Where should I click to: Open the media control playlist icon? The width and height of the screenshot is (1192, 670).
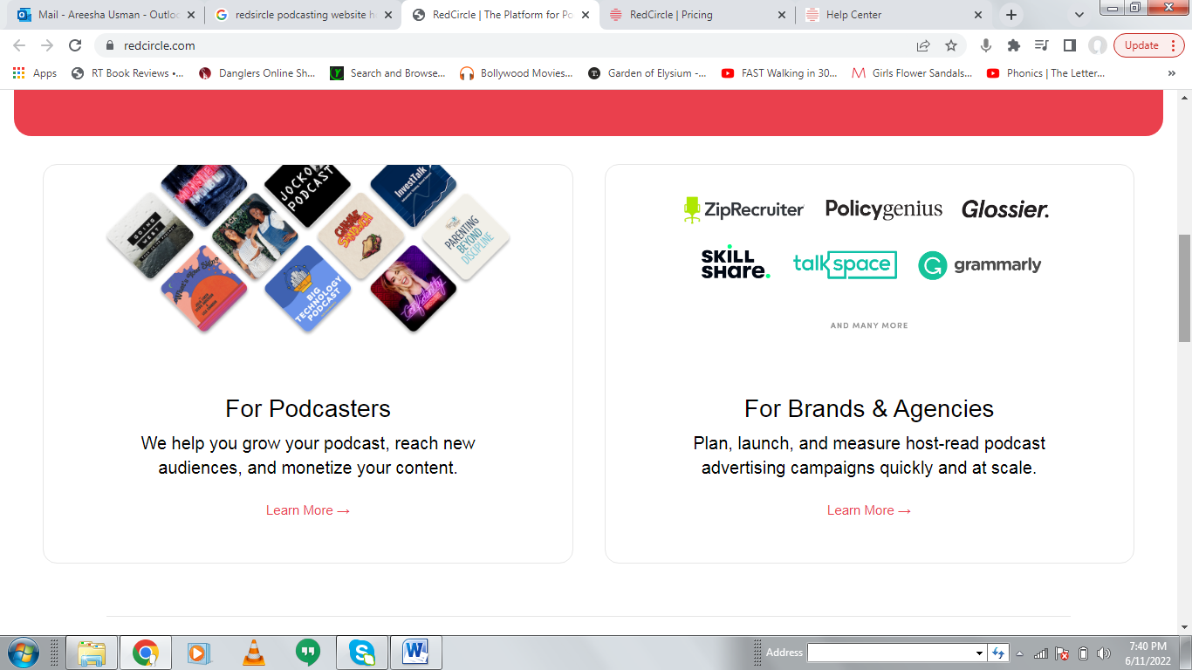(1041, 45)
